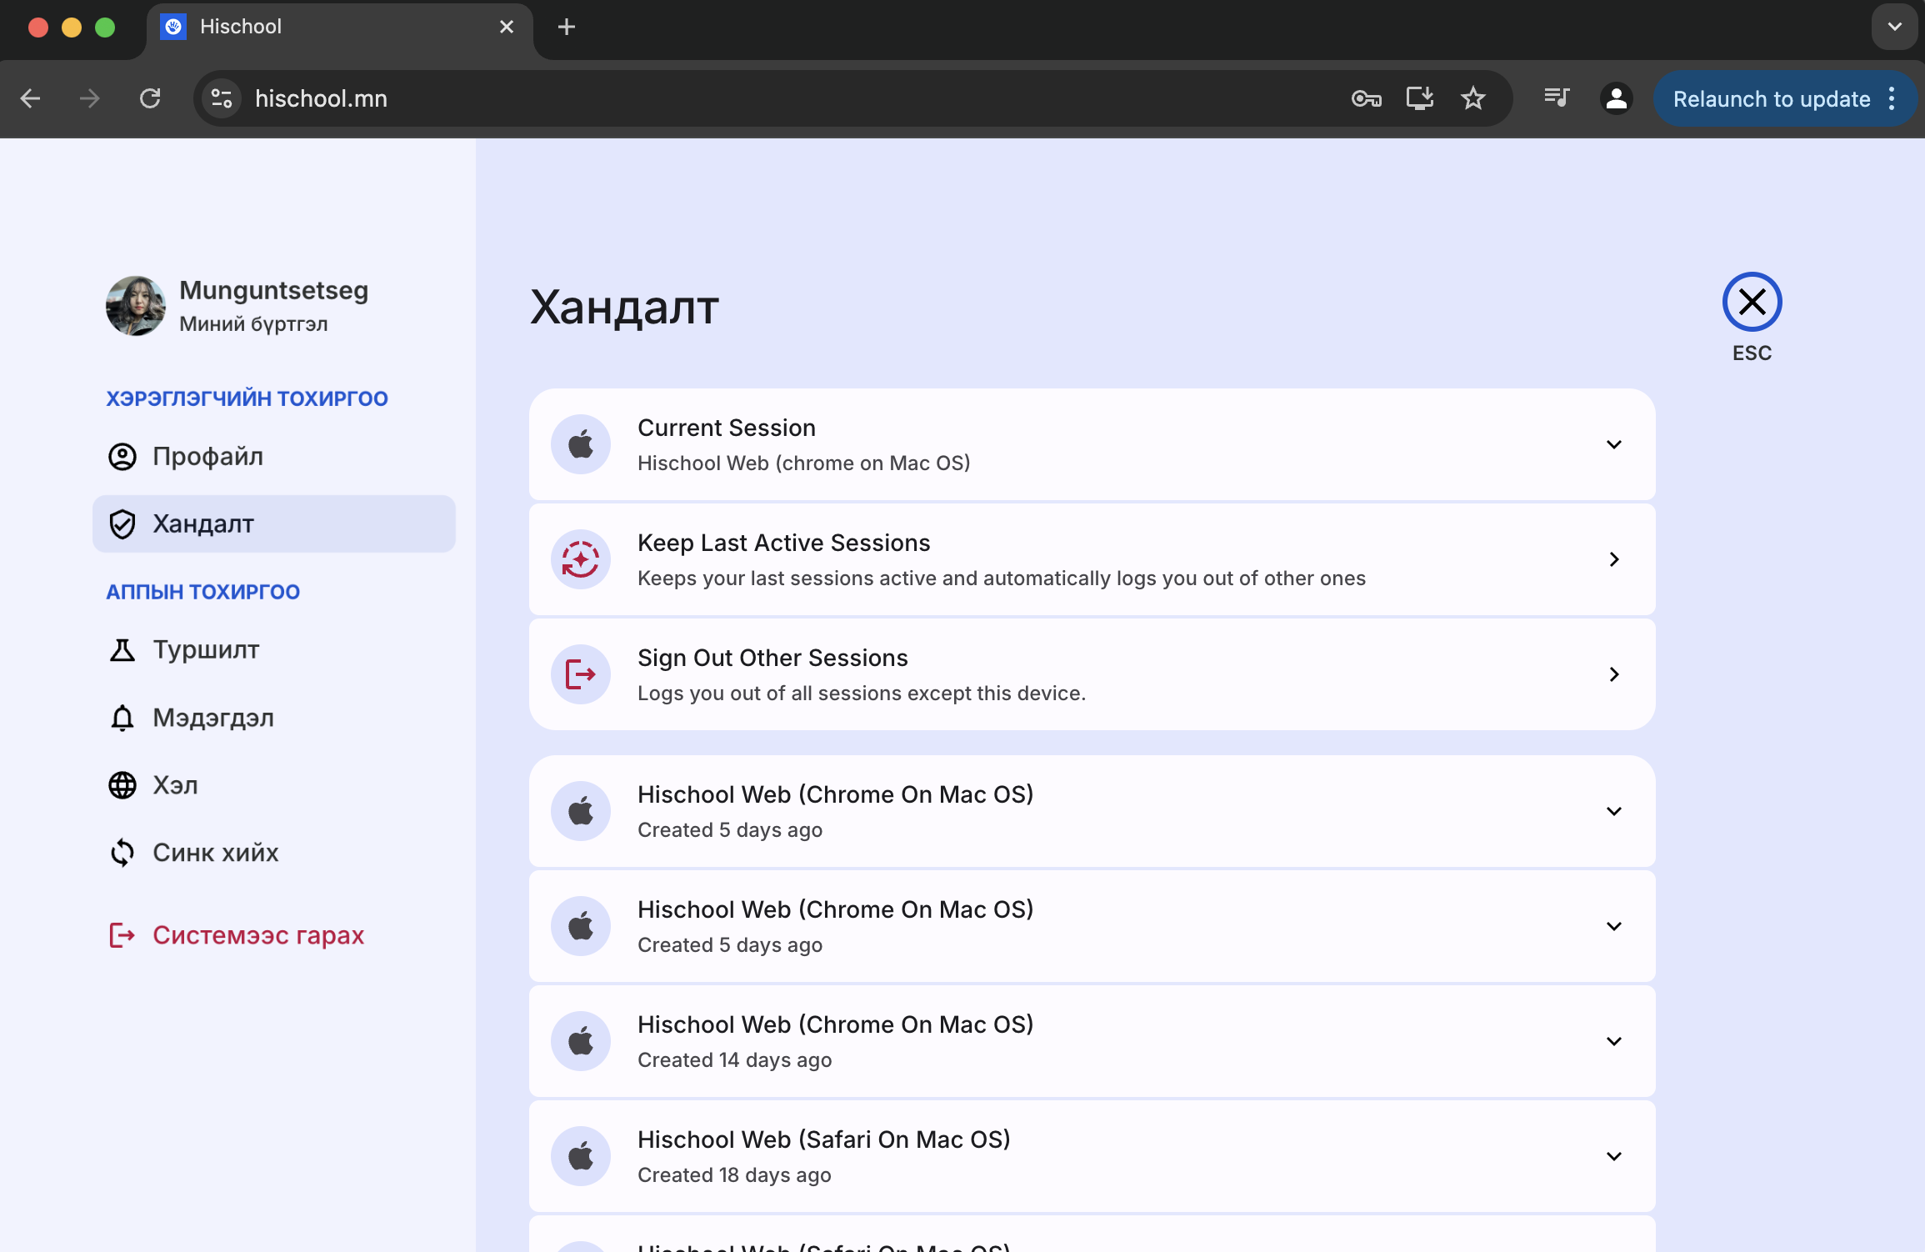Select the shield icon next to Хандалт
Image resolution: width=1925 pixels, height=1252 pixels.
click(x=122, y=523)
